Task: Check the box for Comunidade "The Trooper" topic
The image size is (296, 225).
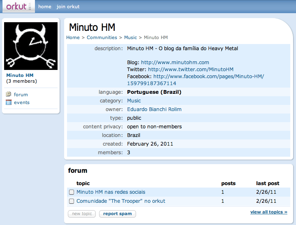Action: pyautogui.click(x=72, y=201)
